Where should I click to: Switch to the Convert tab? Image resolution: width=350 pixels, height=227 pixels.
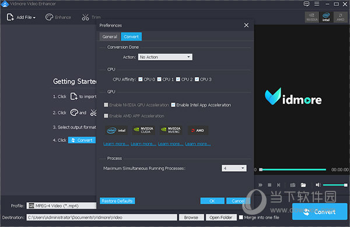click(x=131, y=37)
